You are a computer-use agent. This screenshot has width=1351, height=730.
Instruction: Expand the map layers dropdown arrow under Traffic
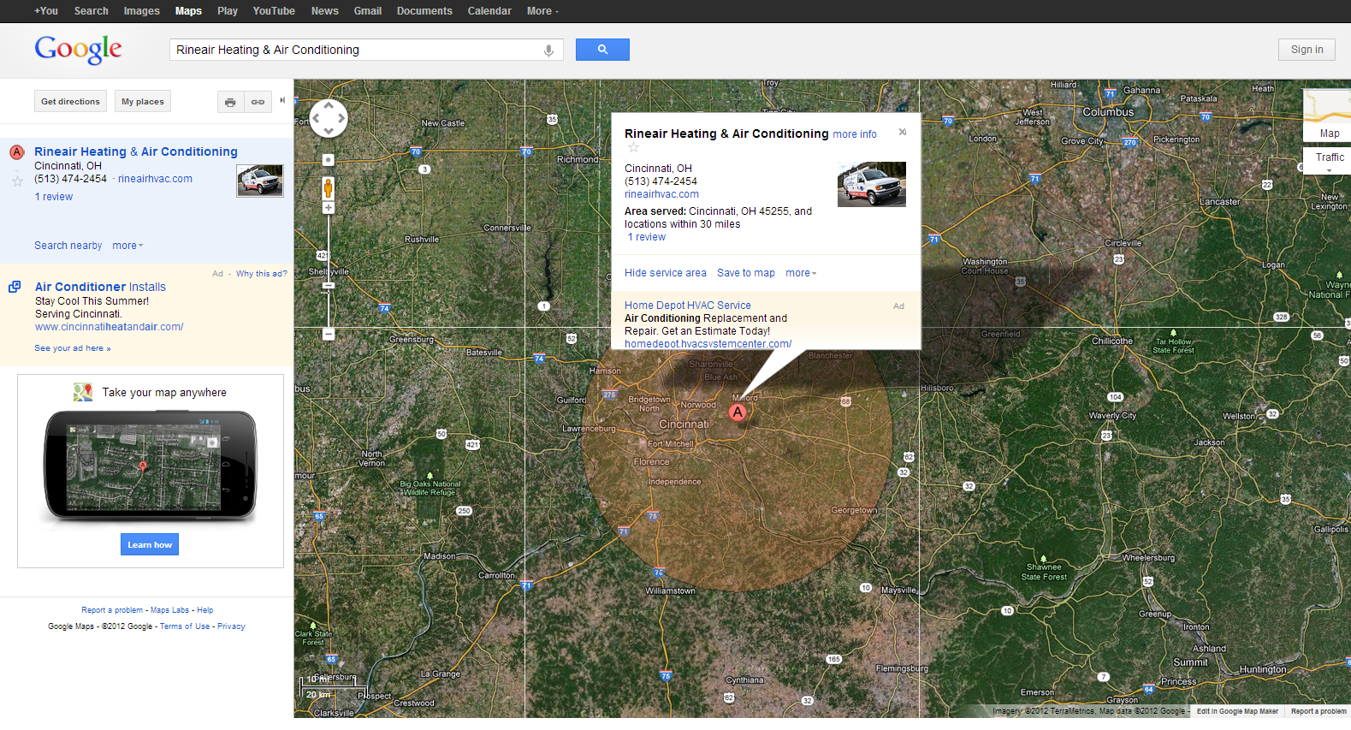click(1329, 171)
